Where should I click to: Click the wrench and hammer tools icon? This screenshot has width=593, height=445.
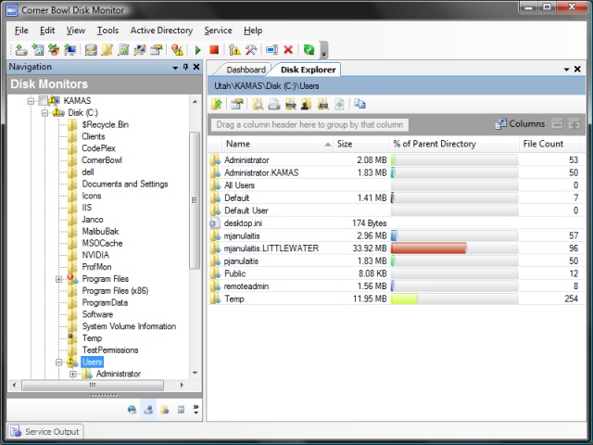[251, 49]
